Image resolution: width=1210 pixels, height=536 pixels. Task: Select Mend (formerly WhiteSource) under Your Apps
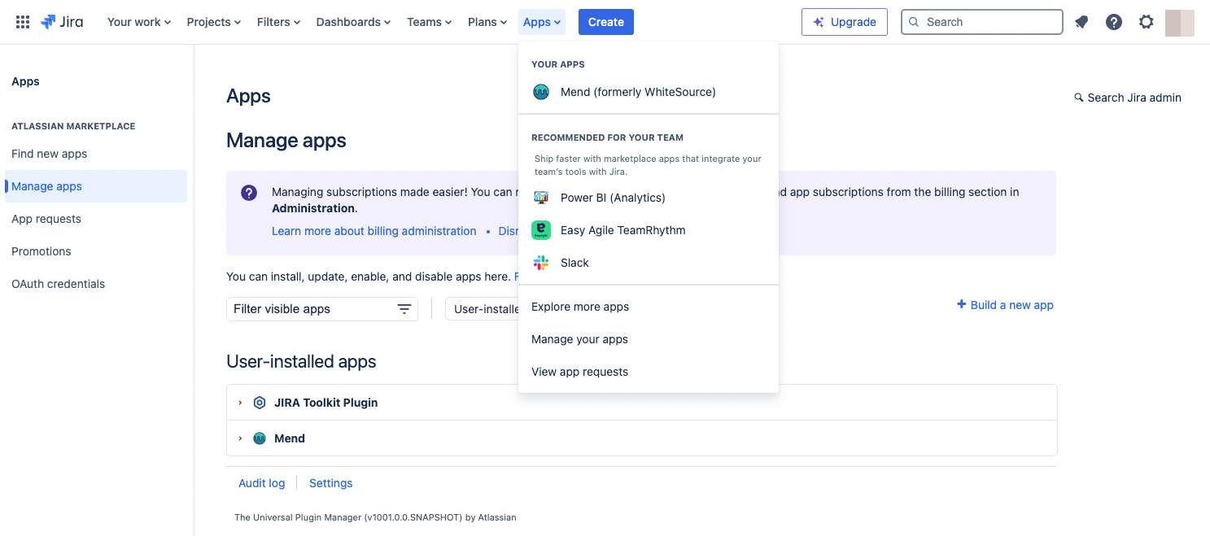638,92
